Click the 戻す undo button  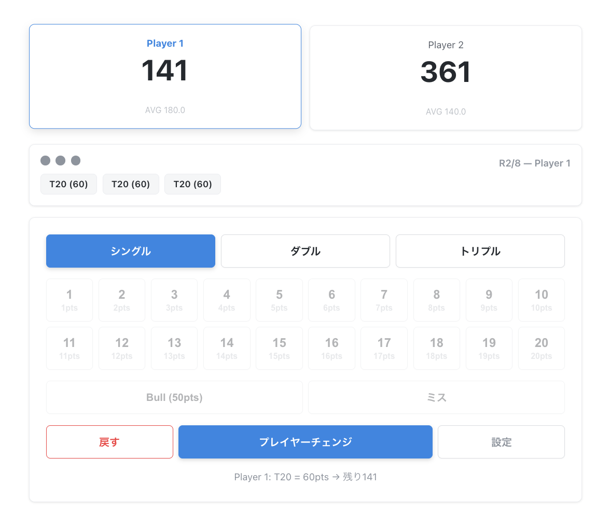pyautogui.click(x=109, y=442)
